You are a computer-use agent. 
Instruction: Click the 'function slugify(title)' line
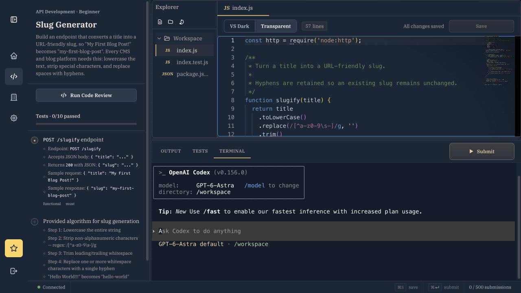tap(288, 100)
